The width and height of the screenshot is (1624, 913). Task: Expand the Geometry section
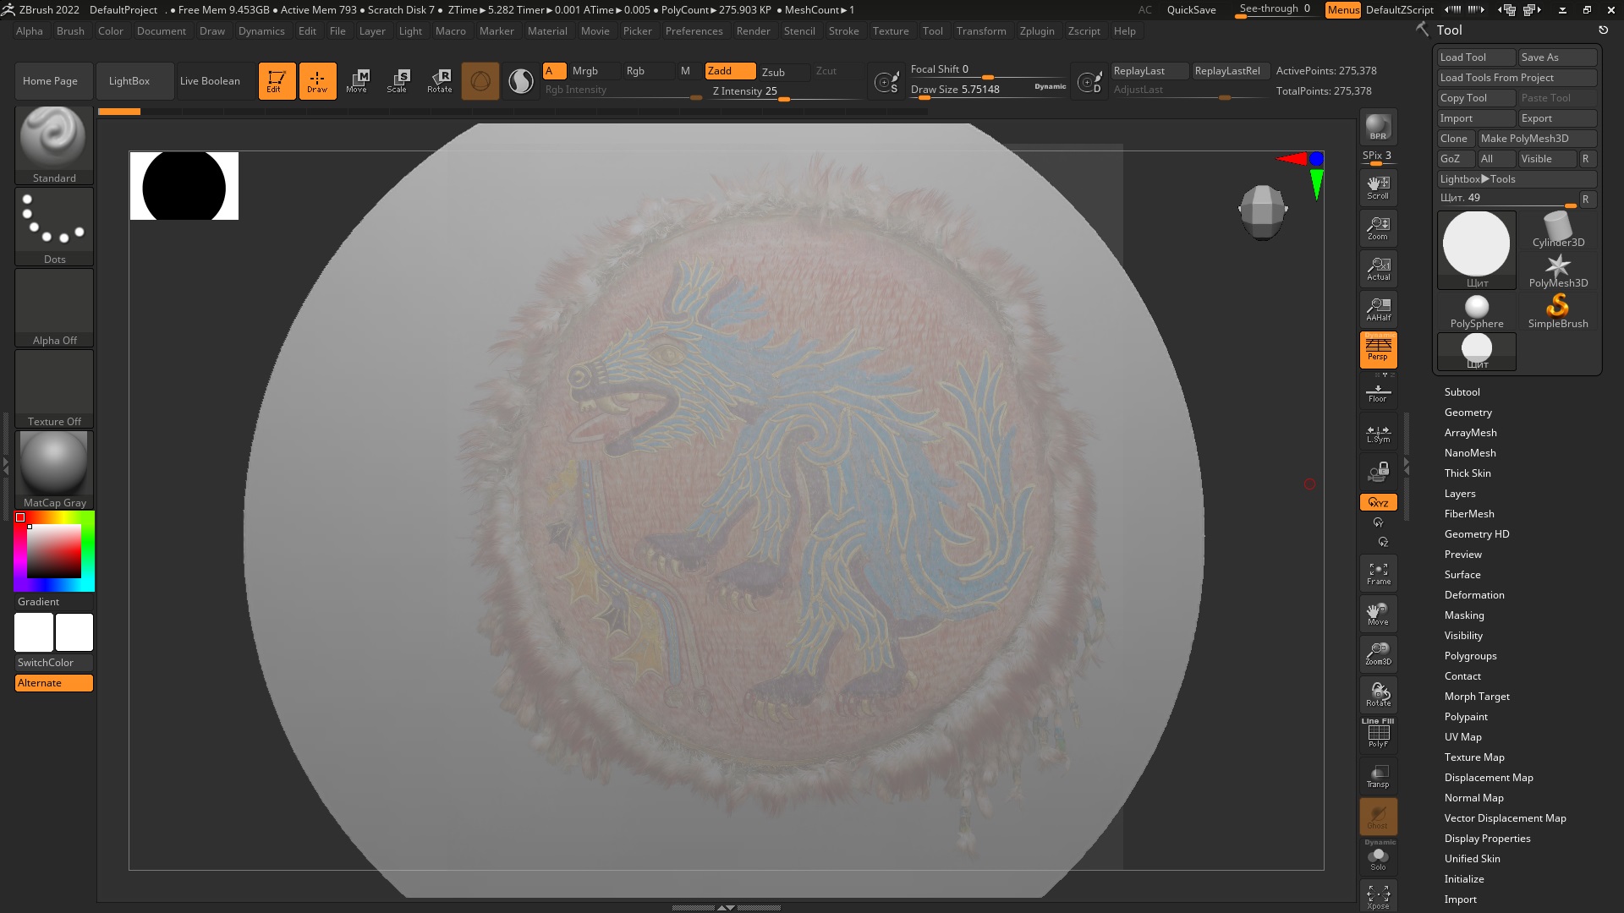coord(1468,413)
